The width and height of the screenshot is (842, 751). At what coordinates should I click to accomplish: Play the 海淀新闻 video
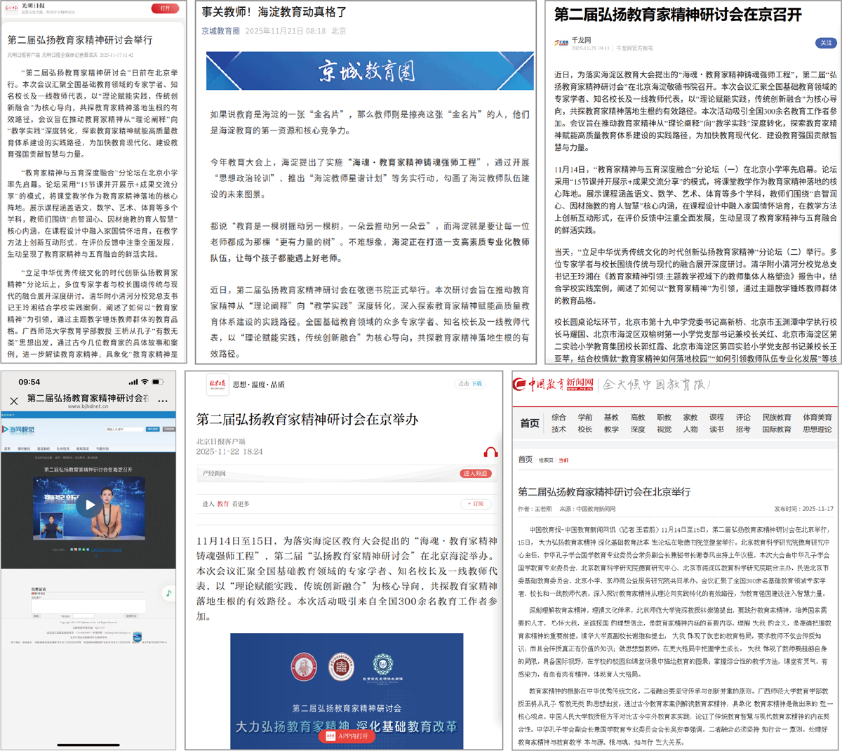(x=88, y=504)
